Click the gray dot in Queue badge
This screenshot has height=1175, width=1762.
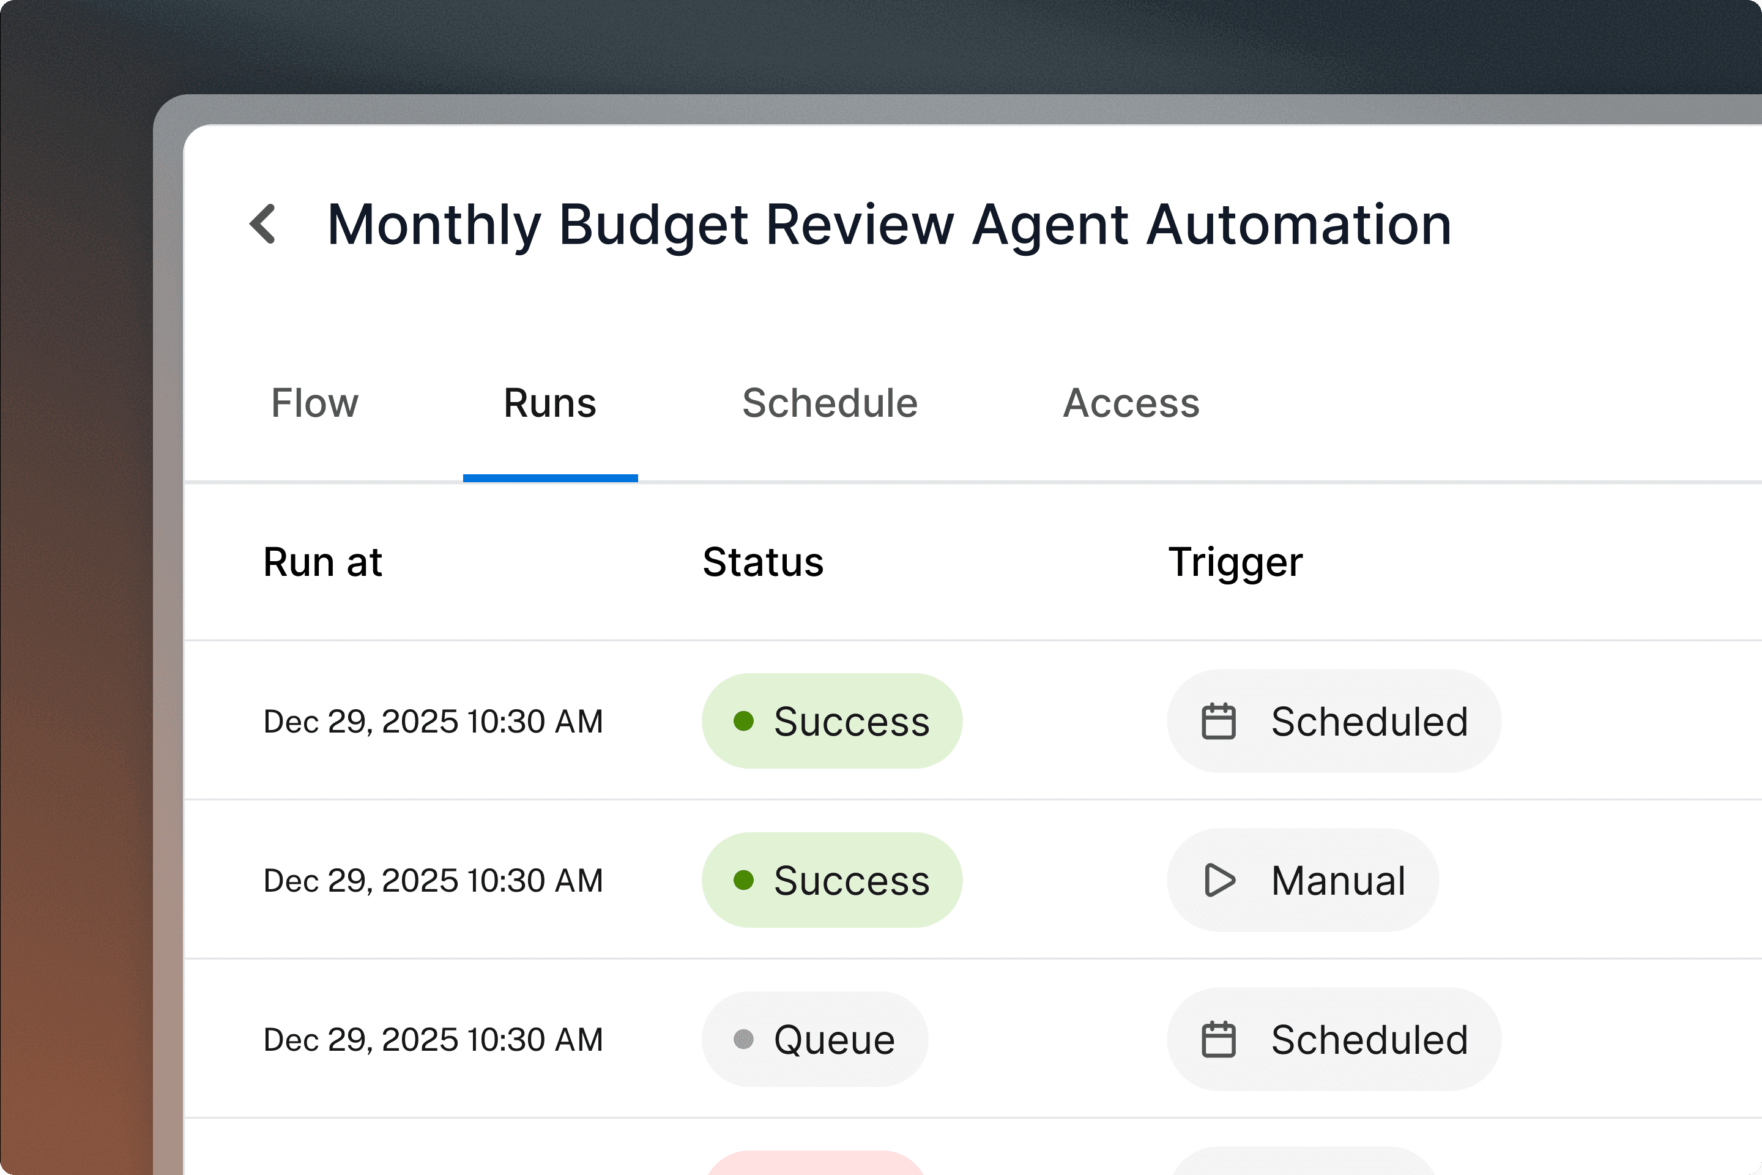click(x=743, y=1039)
